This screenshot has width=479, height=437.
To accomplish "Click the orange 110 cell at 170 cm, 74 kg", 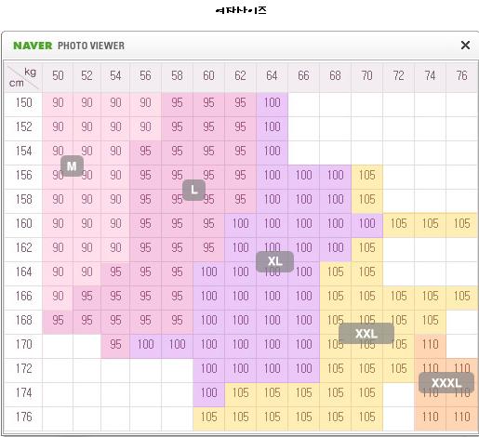I will tap(430, 346).
